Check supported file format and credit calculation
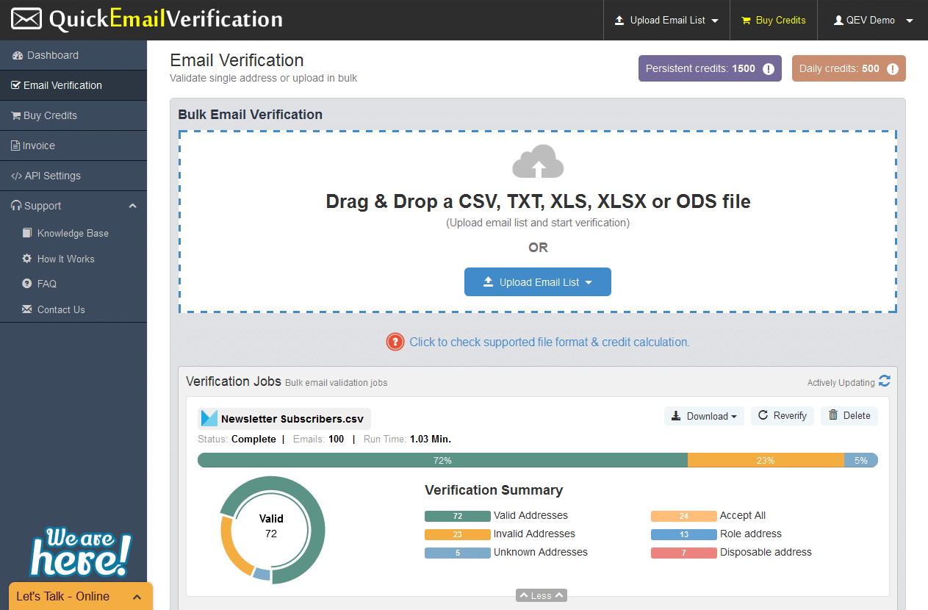Image resolution: width=928 pixels, height=610 pixels. click(550, 342)
